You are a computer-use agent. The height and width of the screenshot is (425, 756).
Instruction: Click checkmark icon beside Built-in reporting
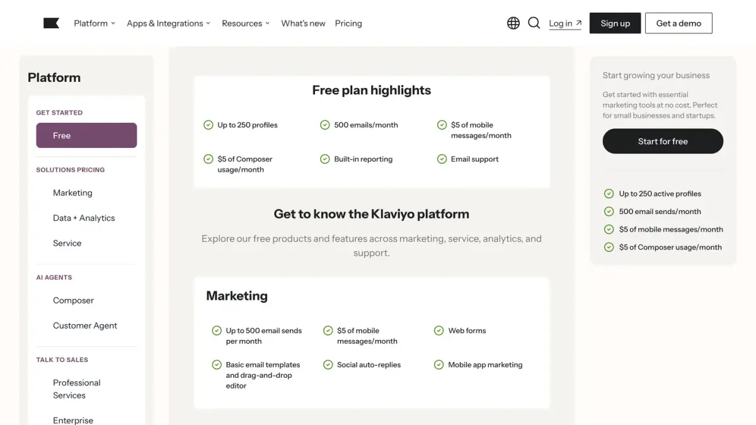pos(325,159)
